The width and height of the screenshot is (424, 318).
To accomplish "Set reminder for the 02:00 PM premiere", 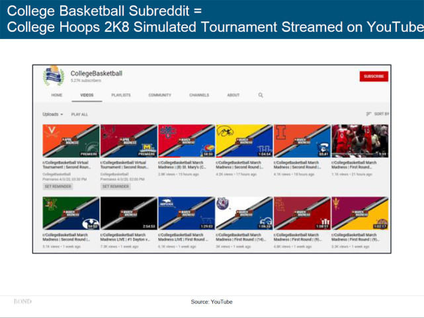I will [116, 186].
